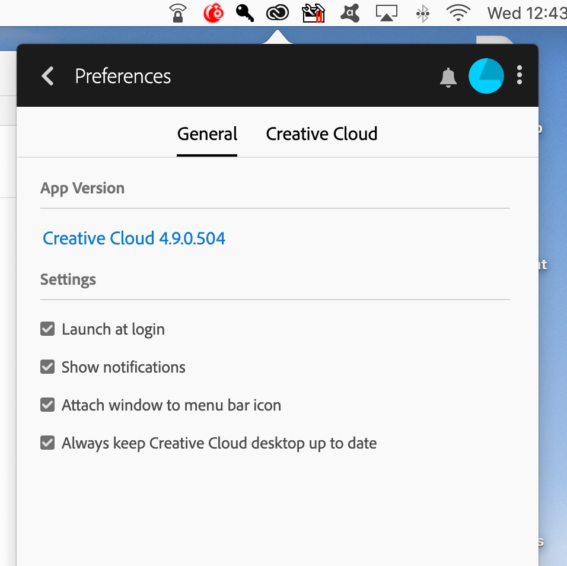Open notifications bell in Creative Cloud header

[448, 77]
